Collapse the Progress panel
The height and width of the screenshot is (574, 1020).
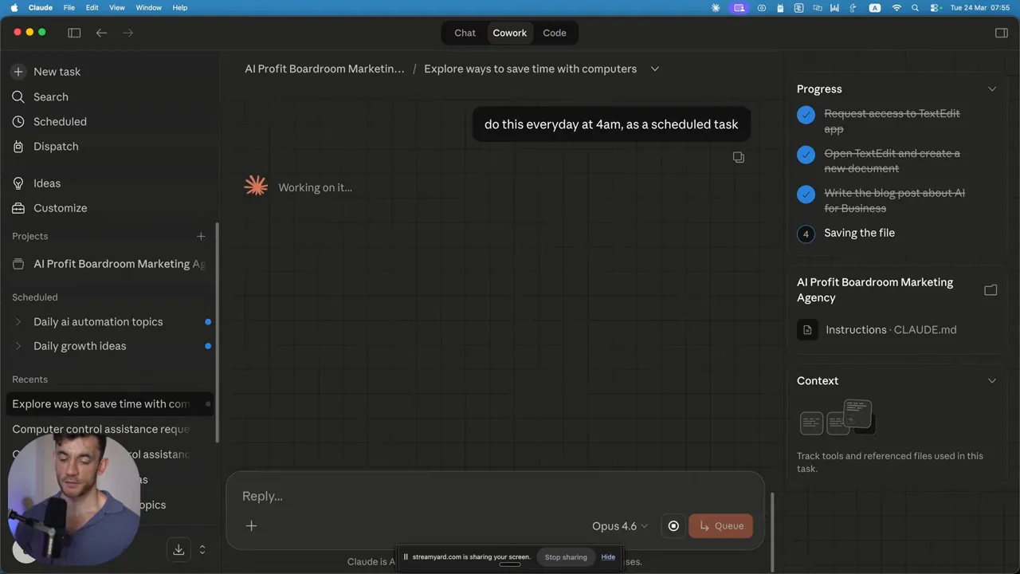[x=992, y=89]
